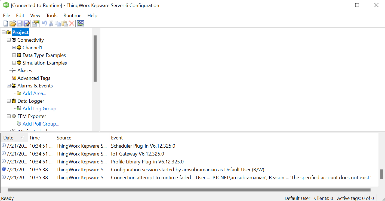Create a new project

(x=5, y=23)
